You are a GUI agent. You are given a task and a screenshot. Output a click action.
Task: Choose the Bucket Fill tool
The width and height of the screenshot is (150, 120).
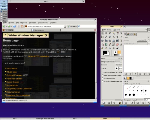pyautogui.click(x=102, y=44)
